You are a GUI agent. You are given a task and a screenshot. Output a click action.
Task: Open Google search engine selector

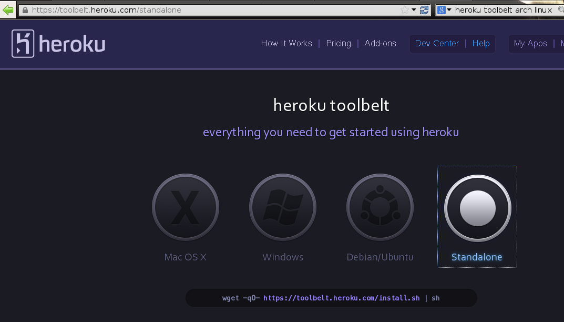click(x=444, y=10)
